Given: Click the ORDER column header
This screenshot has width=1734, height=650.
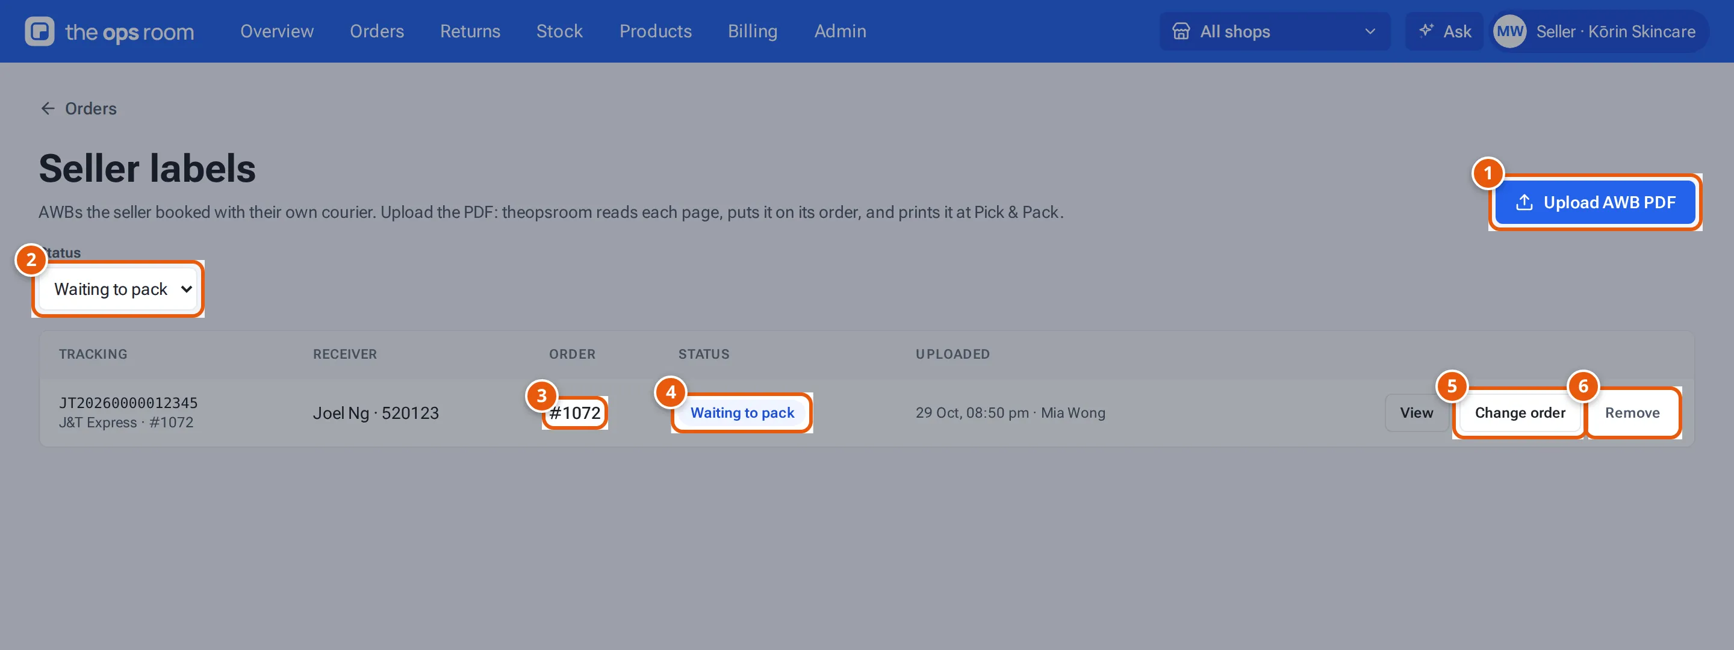Looking at the screenshot, I should coord(572,354).
